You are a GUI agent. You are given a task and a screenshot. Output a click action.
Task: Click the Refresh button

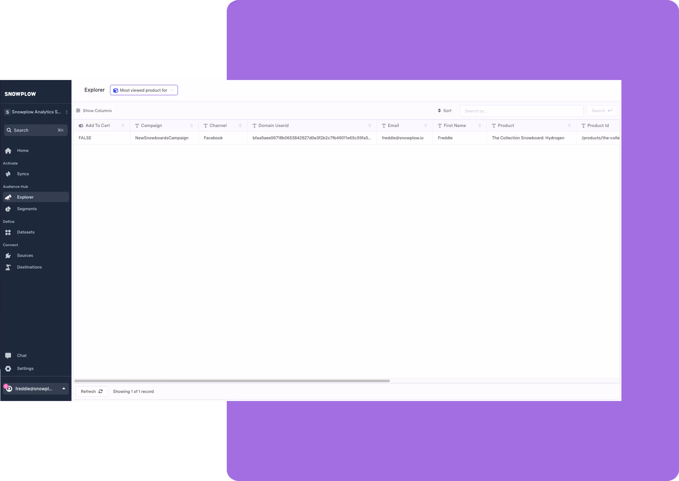click(92, 392)
